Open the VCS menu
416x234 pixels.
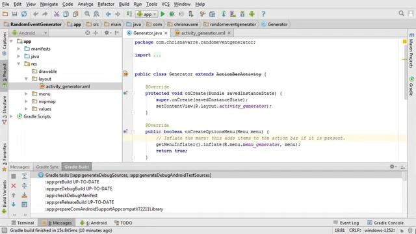click(166, 4)
